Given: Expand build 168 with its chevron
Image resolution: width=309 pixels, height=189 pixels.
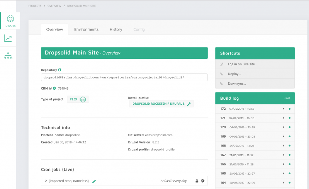Looking at the screenshot, I should (284, 146).
